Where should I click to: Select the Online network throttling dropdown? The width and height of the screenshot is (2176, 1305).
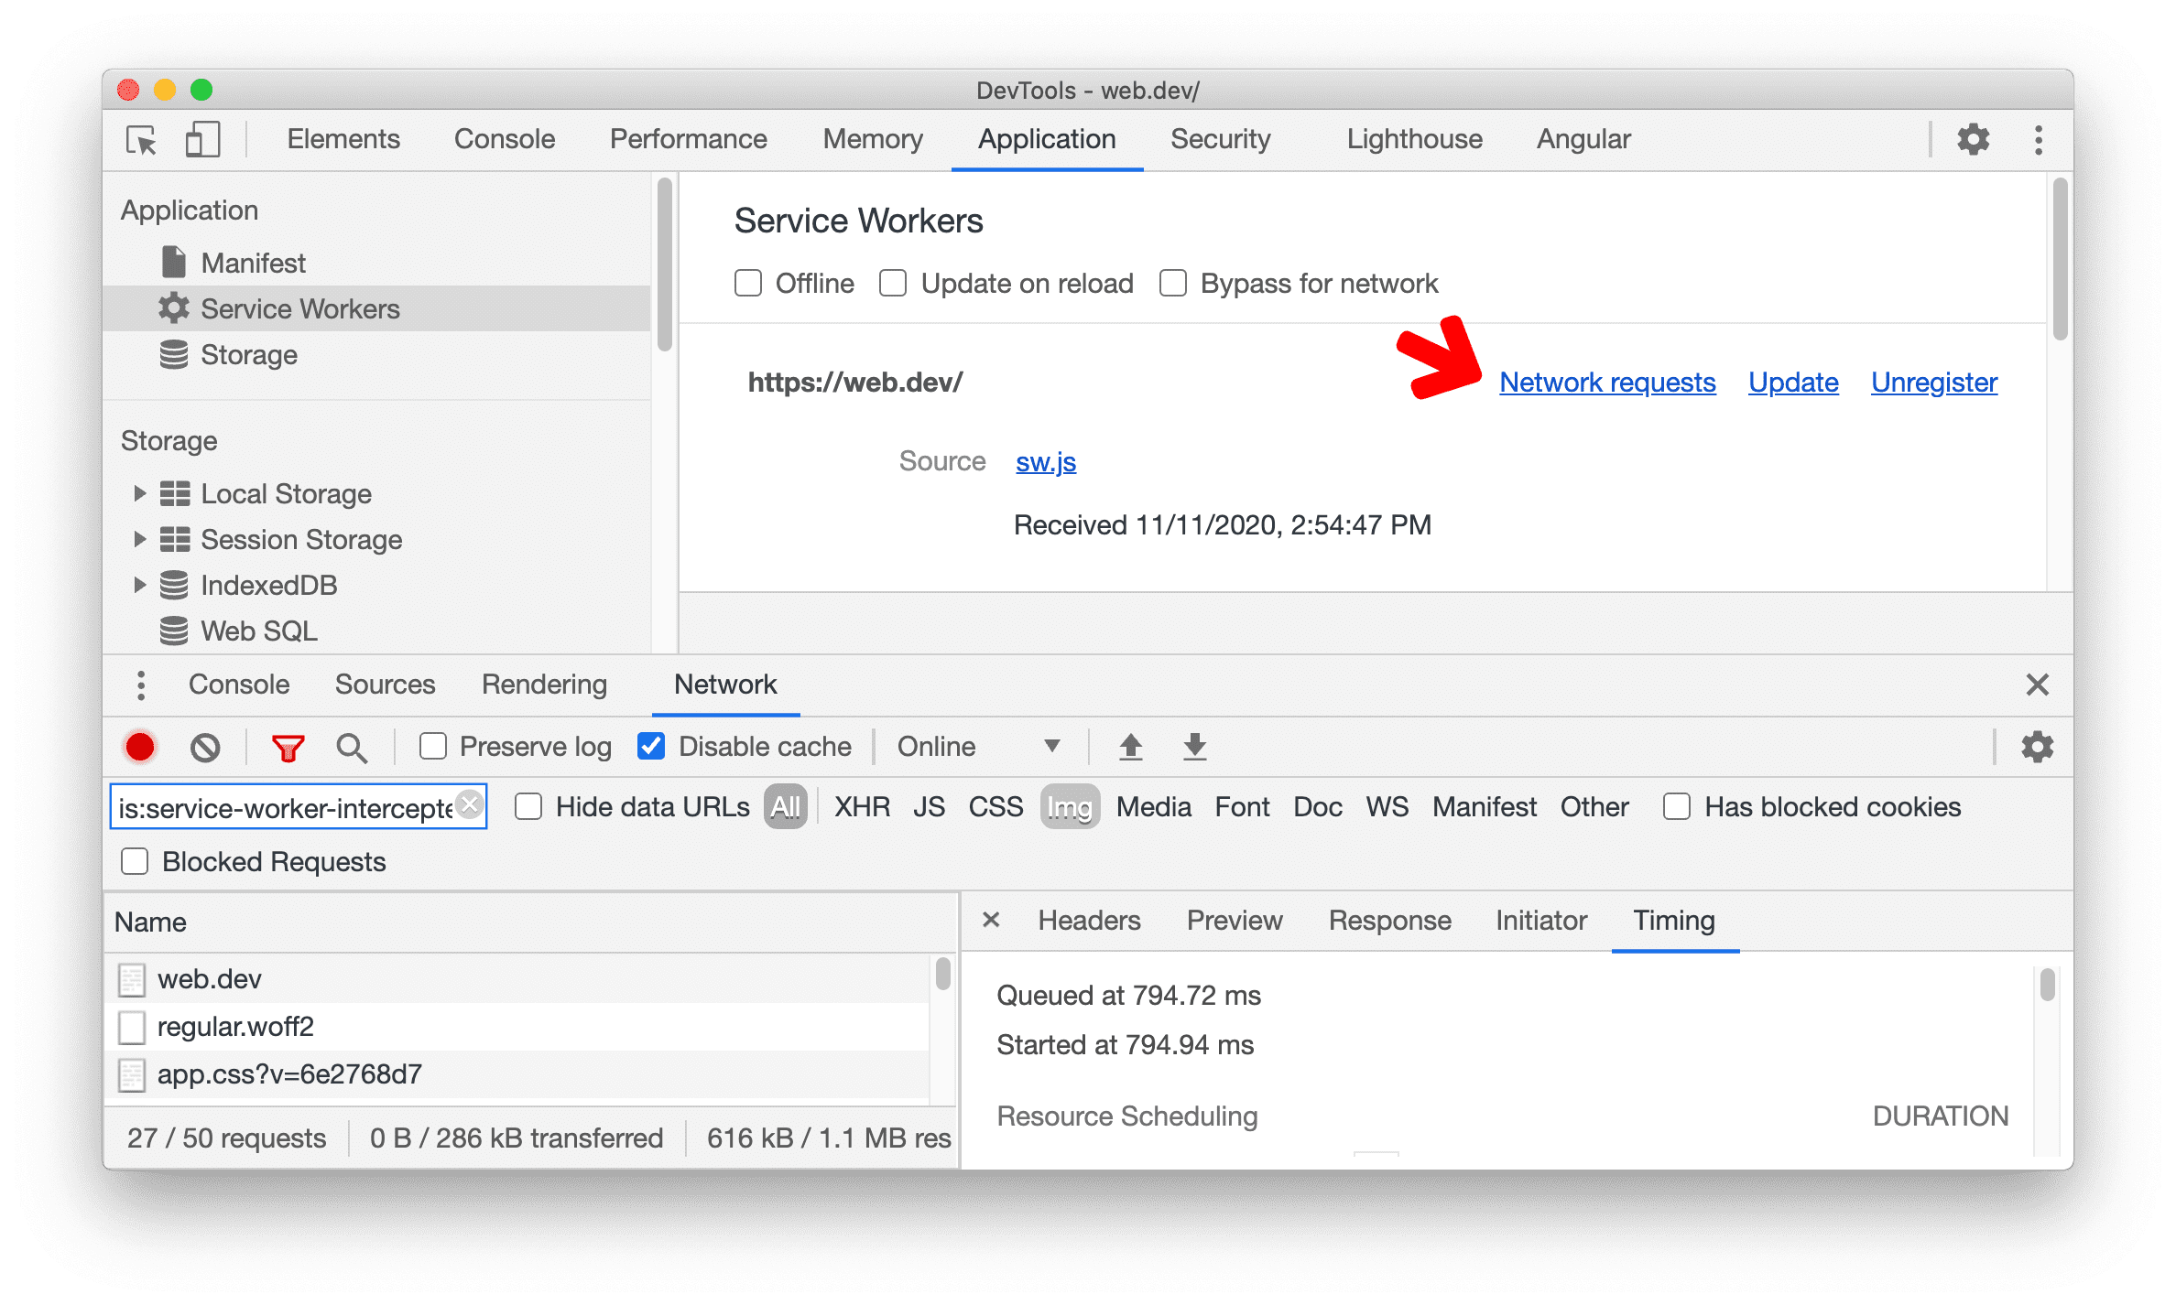click(x=972, y=746)
